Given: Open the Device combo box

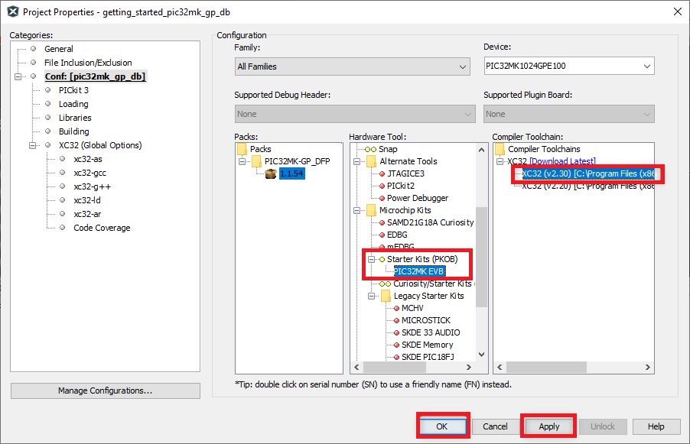Looking at the screenshot, I should [568, 66].
